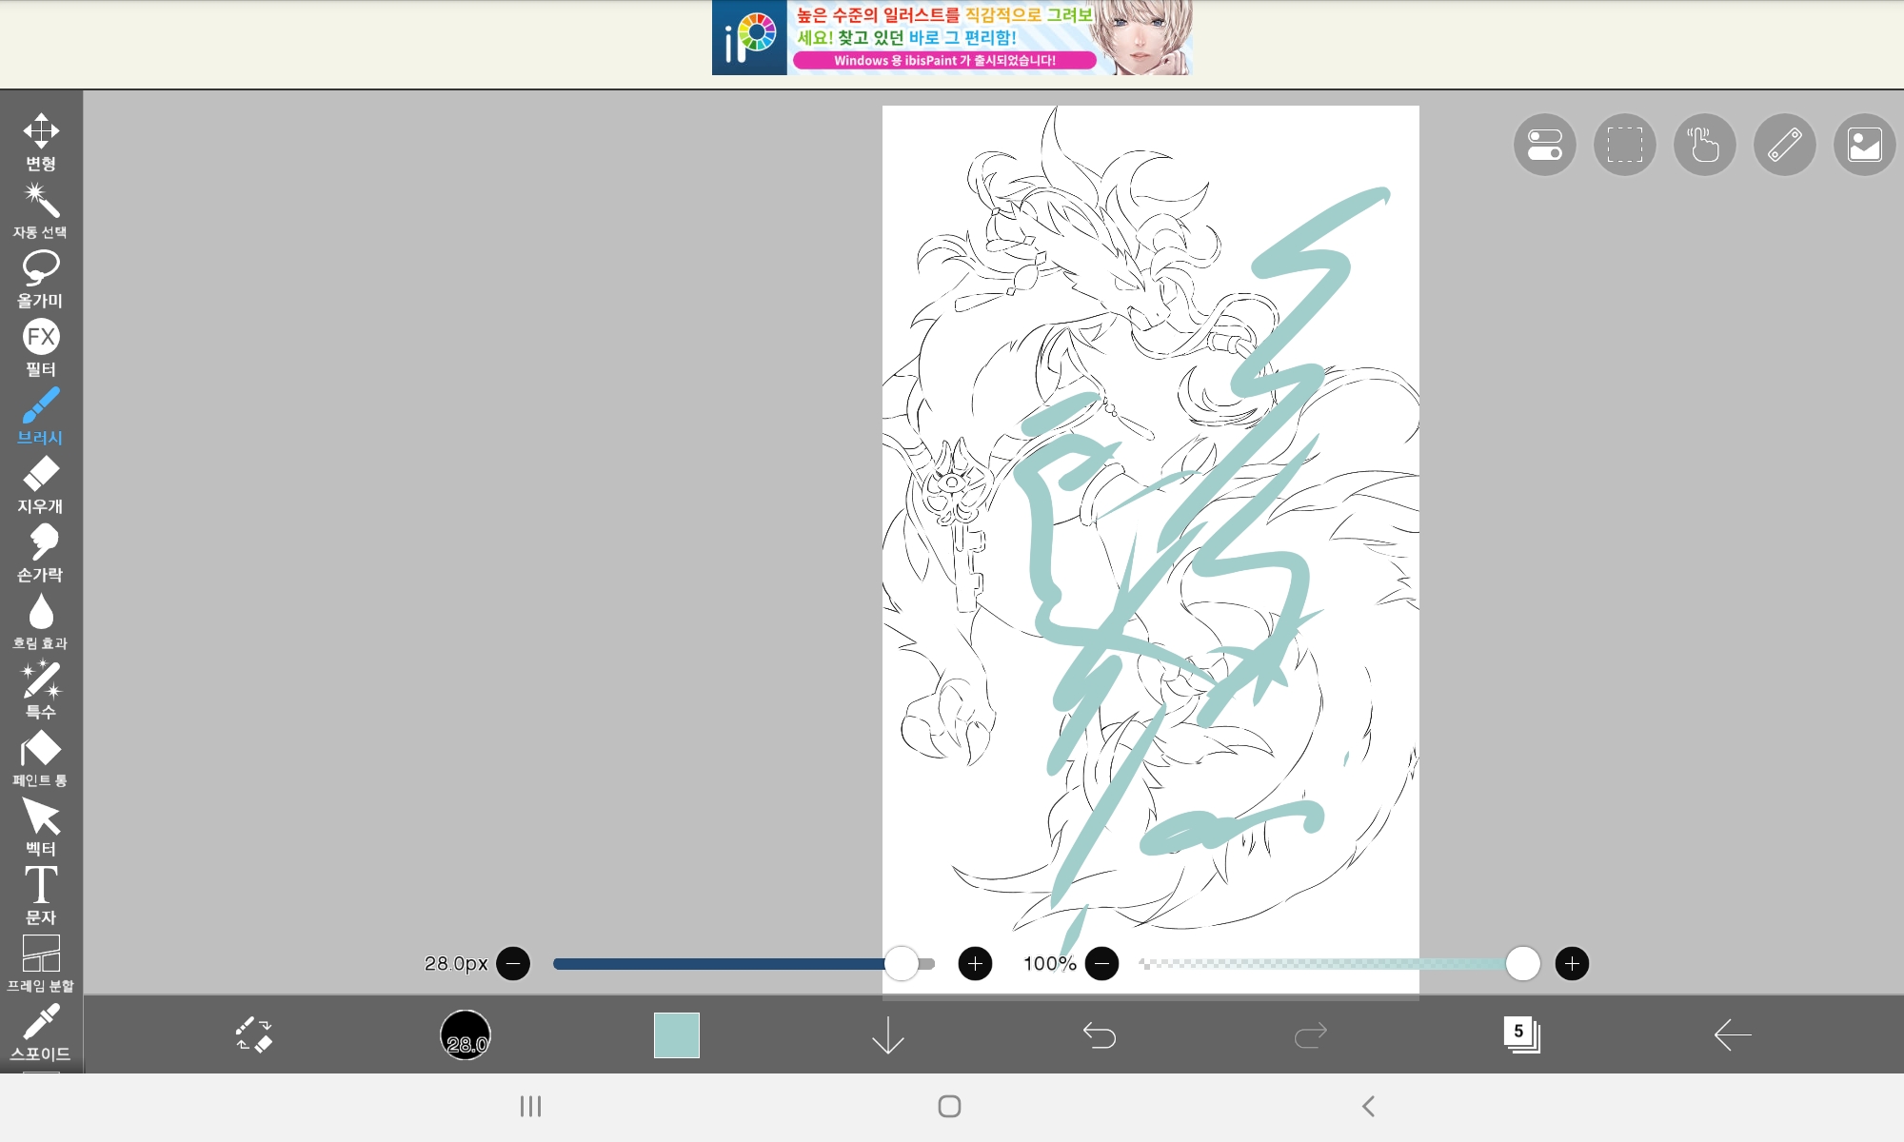Screen dimensions: 1904x1142
Task: Open the layers panel showing 5
Action: pos(1521,1034)
